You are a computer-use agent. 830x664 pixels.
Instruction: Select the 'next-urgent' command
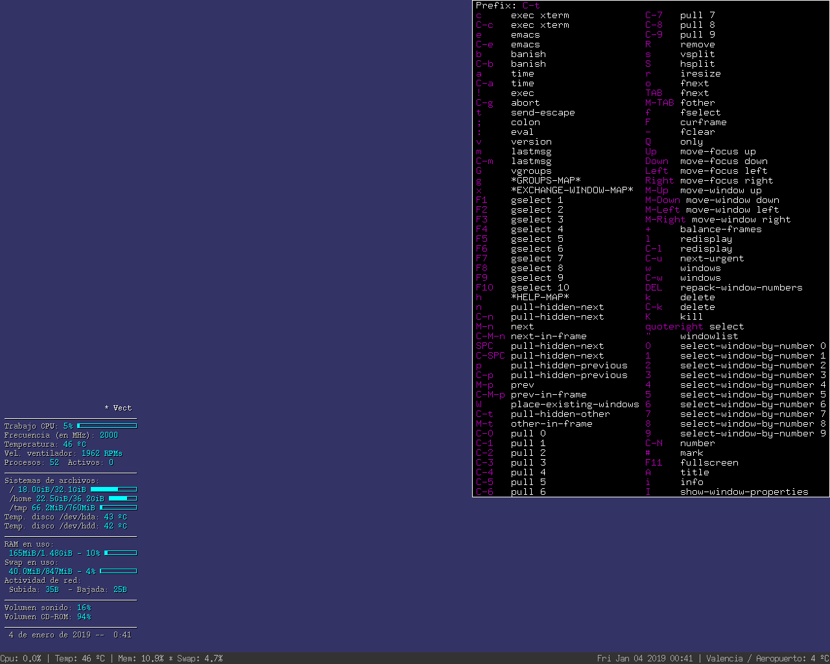pyautogui.click(x=712, y=258)
